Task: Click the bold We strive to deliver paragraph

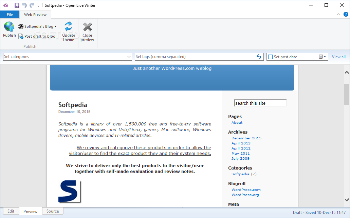Action: coord(135,169)
